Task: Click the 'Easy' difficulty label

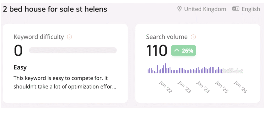Action: tap(20, 67)
